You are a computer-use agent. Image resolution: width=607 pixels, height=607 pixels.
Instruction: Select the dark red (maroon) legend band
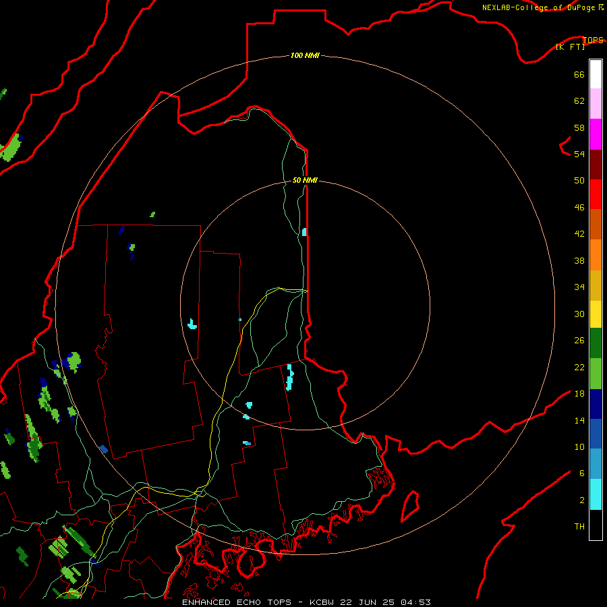point(596,165)
